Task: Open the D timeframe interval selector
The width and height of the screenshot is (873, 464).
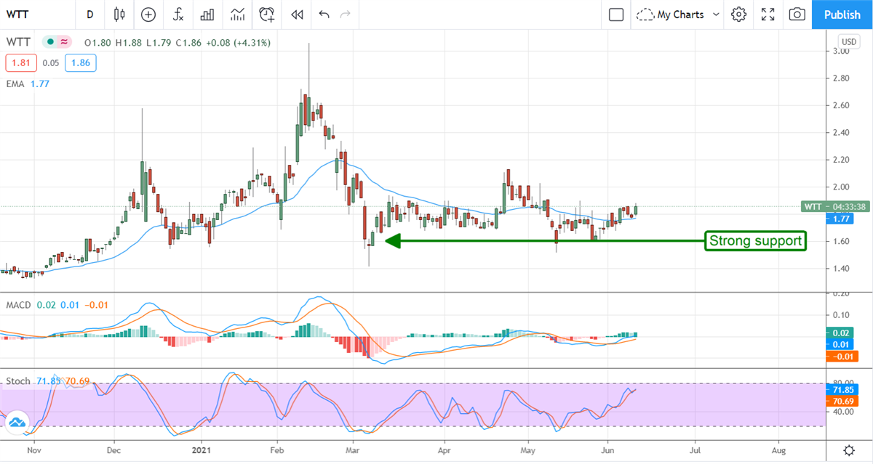Action: (89, 15)
